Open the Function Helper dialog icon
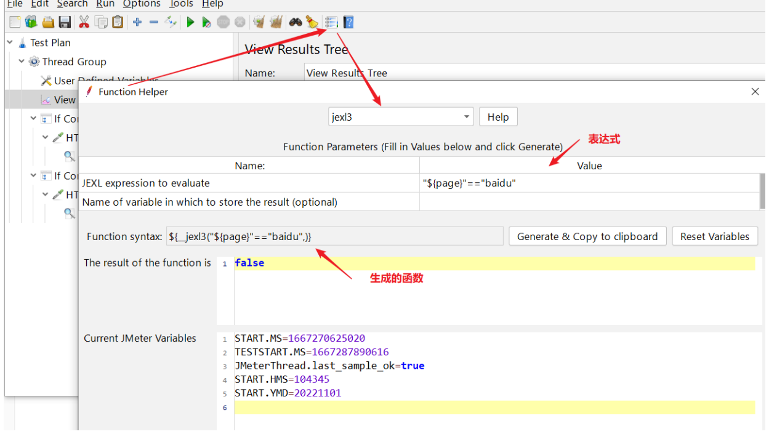The image size is (769, 434). (331, 22)
